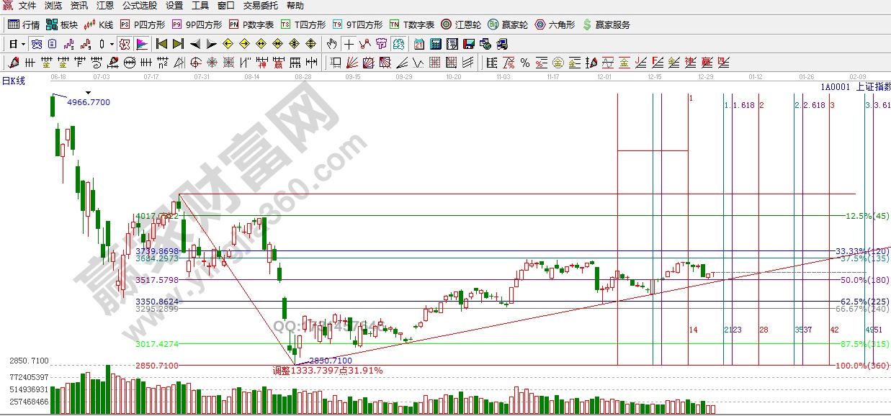This screenshot has height=416, width=891.
Task: Open the candlestick style dropdown arrow
Action: (112, 44)
